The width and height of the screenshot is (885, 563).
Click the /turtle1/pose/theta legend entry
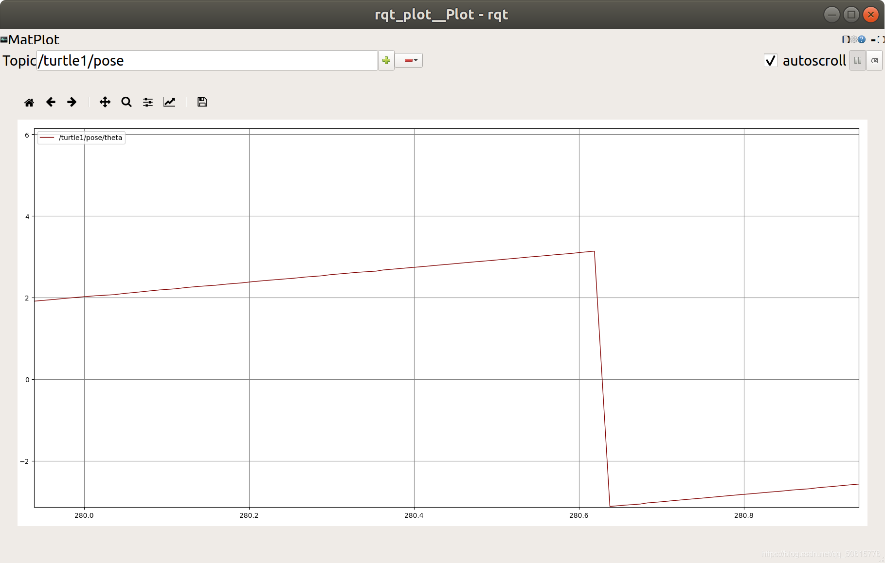point(81,138)
